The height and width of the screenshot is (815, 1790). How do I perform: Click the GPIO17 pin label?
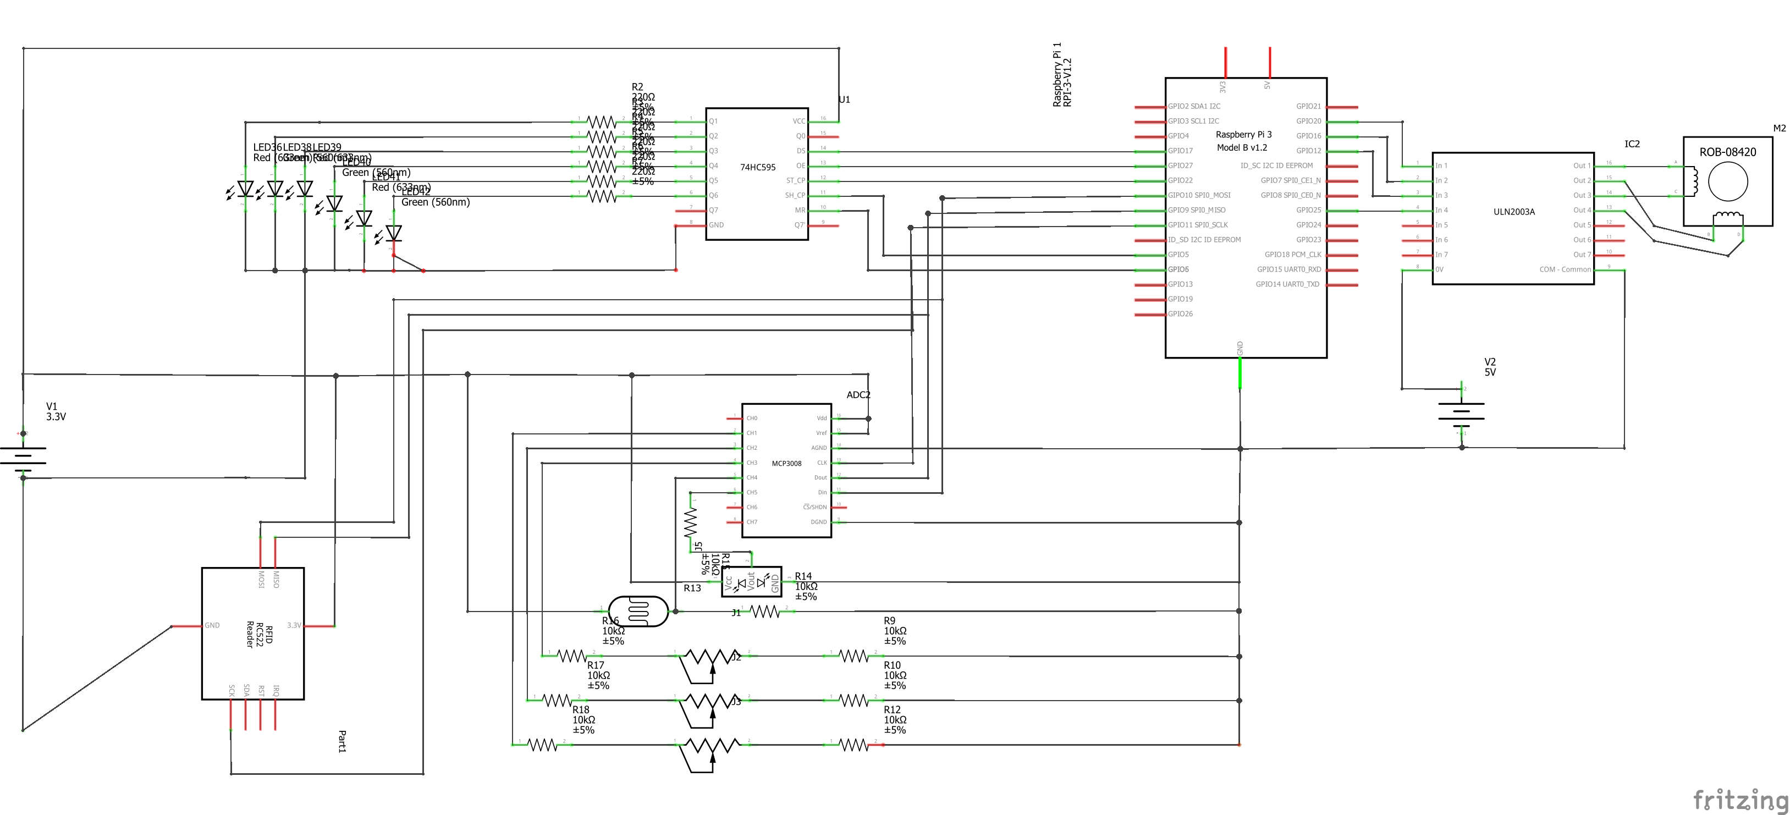(x=1180, y=151)
